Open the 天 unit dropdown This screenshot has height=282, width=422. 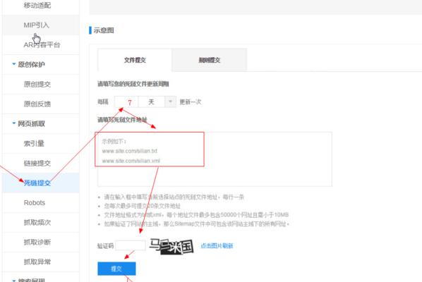(157, 102)
